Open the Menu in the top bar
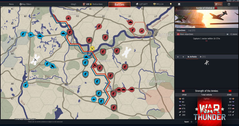239x126 pixels. pos(11,4)
